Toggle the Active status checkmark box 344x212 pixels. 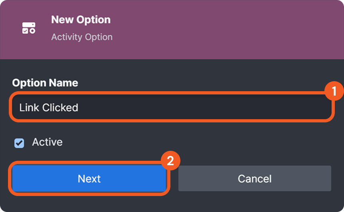[19, 143]
